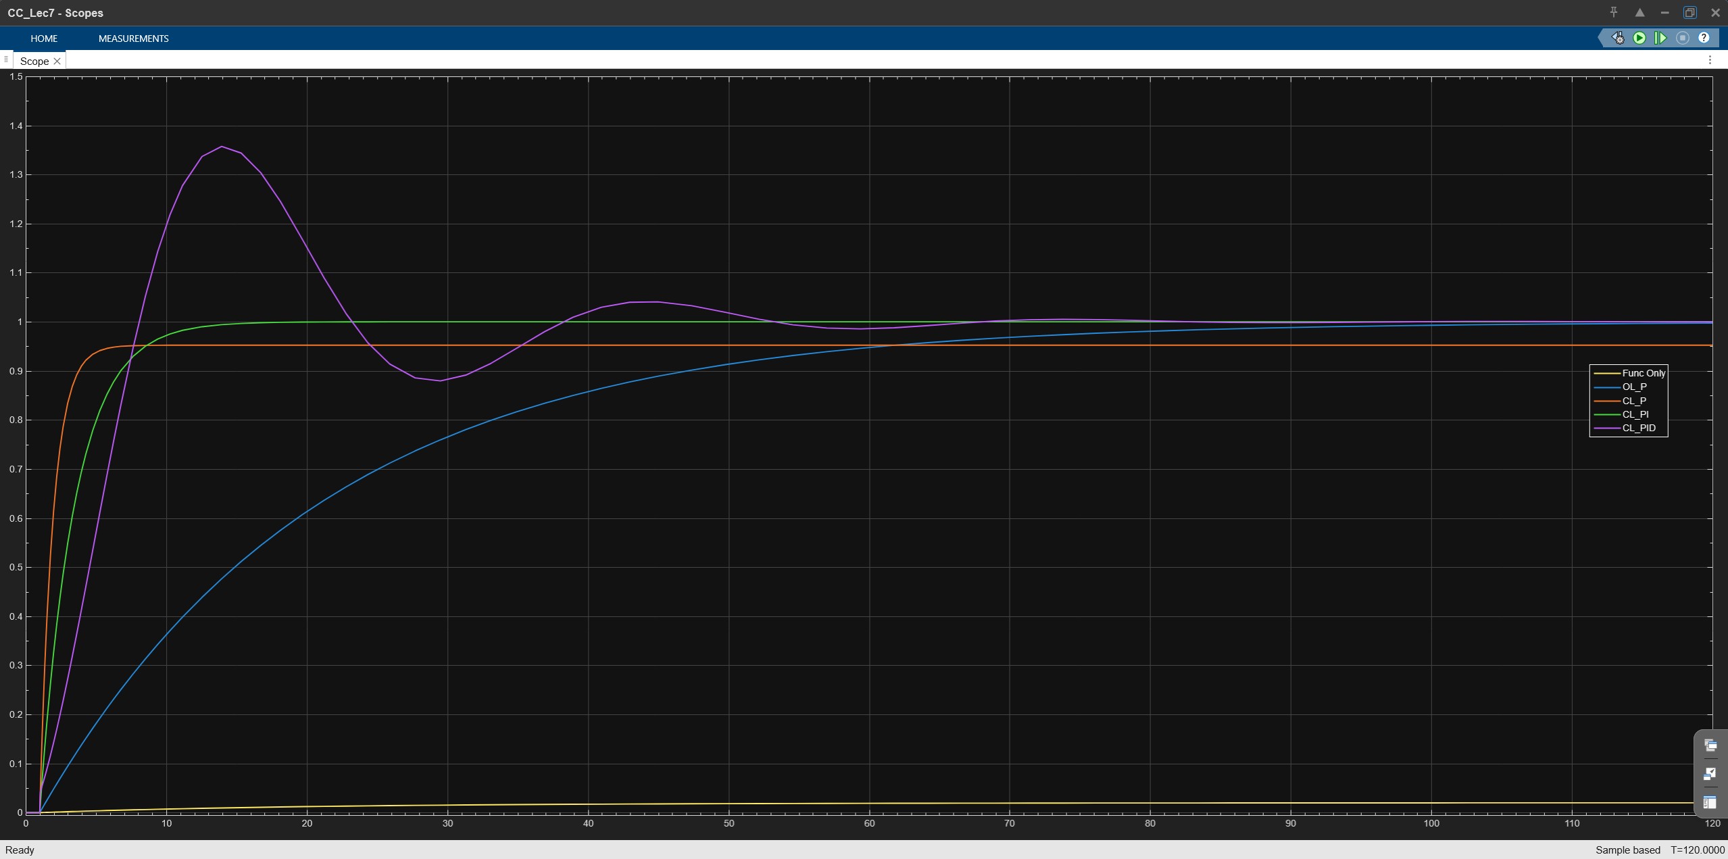Close the Scope document tab
1728x859 pixels.
click(57, 61)
